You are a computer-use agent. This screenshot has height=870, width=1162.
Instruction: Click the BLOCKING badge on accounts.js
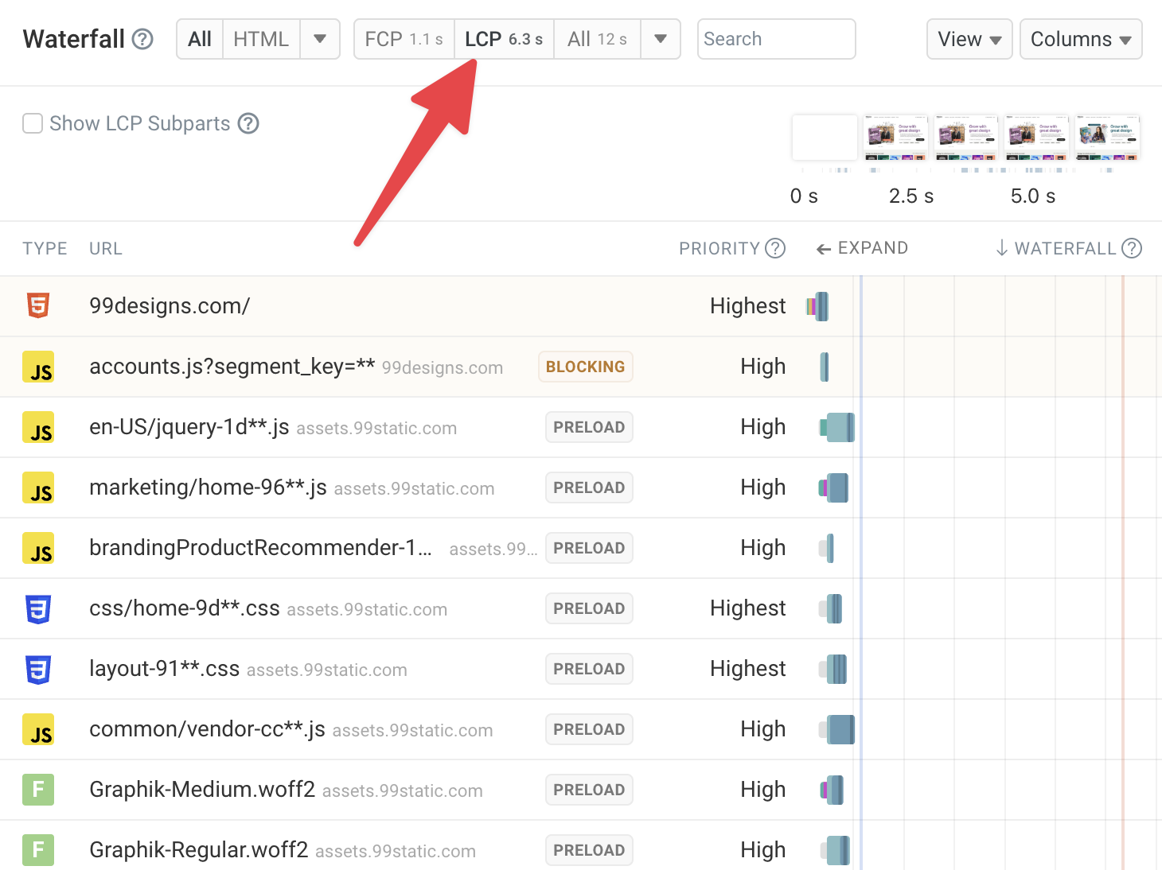585,367
